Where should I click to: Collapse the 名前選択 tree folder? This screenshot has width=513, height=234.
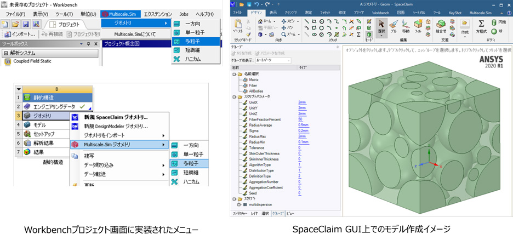coord(234,74)
